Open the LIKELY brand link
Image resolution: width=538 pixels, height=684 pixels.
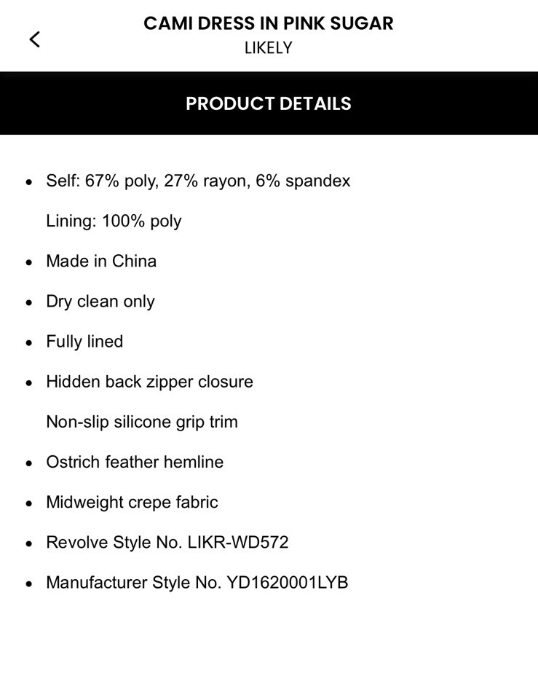pyautogui.click(x=268, y=48)
